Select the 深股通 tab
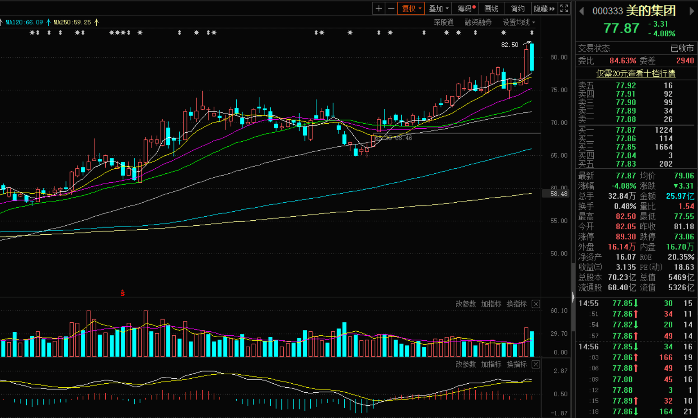698x418 pixels. coord(443,22)
